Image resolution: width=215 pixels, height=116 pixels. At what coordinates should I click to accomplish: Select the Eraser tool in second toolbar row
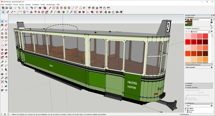[7, 12]
